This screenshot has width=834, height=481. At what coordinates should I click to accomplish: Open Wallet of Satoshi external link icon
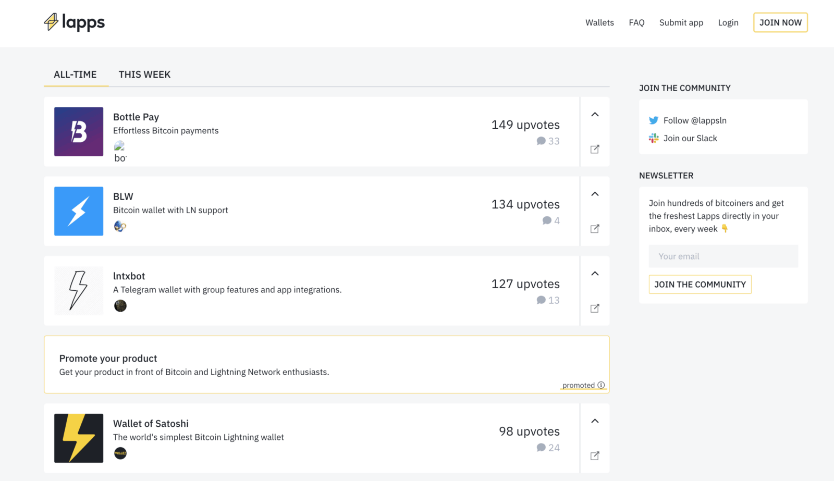pyautogui.click(x=595, y=456)
